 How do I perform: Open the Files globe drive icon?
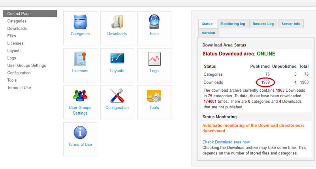154,22
